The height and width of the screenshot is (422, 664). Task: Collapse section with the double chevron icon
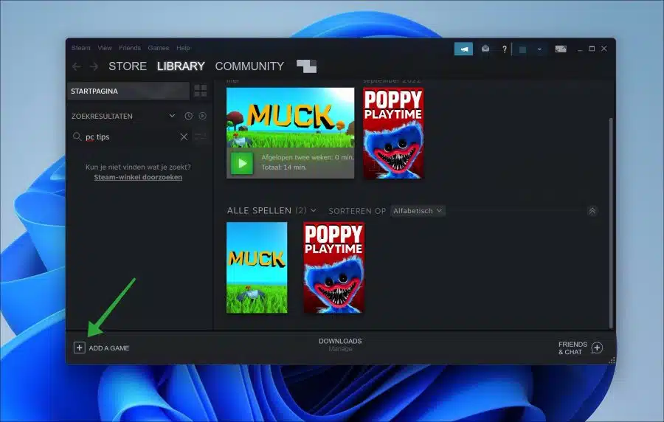coord(592,211)
